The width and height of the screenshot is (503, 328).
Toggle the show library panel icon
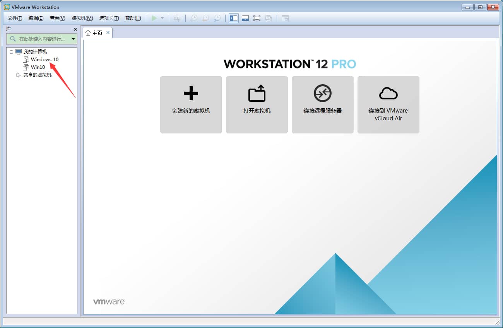click(234, 18)
